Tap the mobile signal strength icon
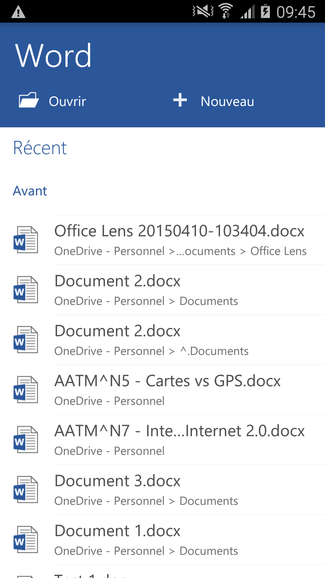325x578 pixels. tap(247, 11)
